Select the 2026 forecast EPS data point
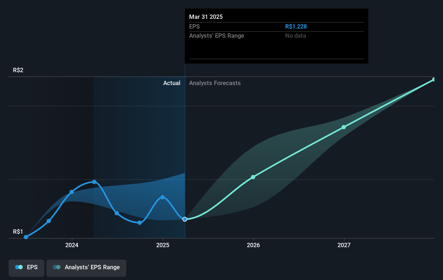The height and width of the screenshot is (280, 443). (253, 177)
